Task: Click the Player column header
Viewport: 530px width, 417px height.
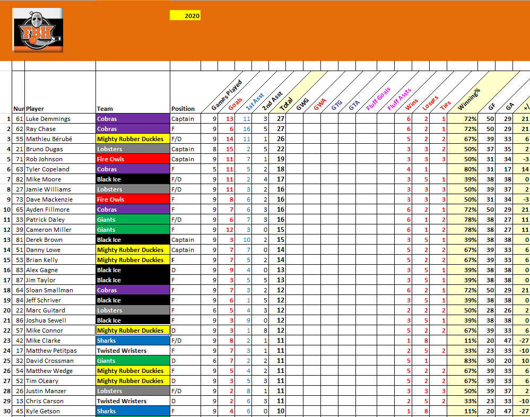Action: point(35,109)
